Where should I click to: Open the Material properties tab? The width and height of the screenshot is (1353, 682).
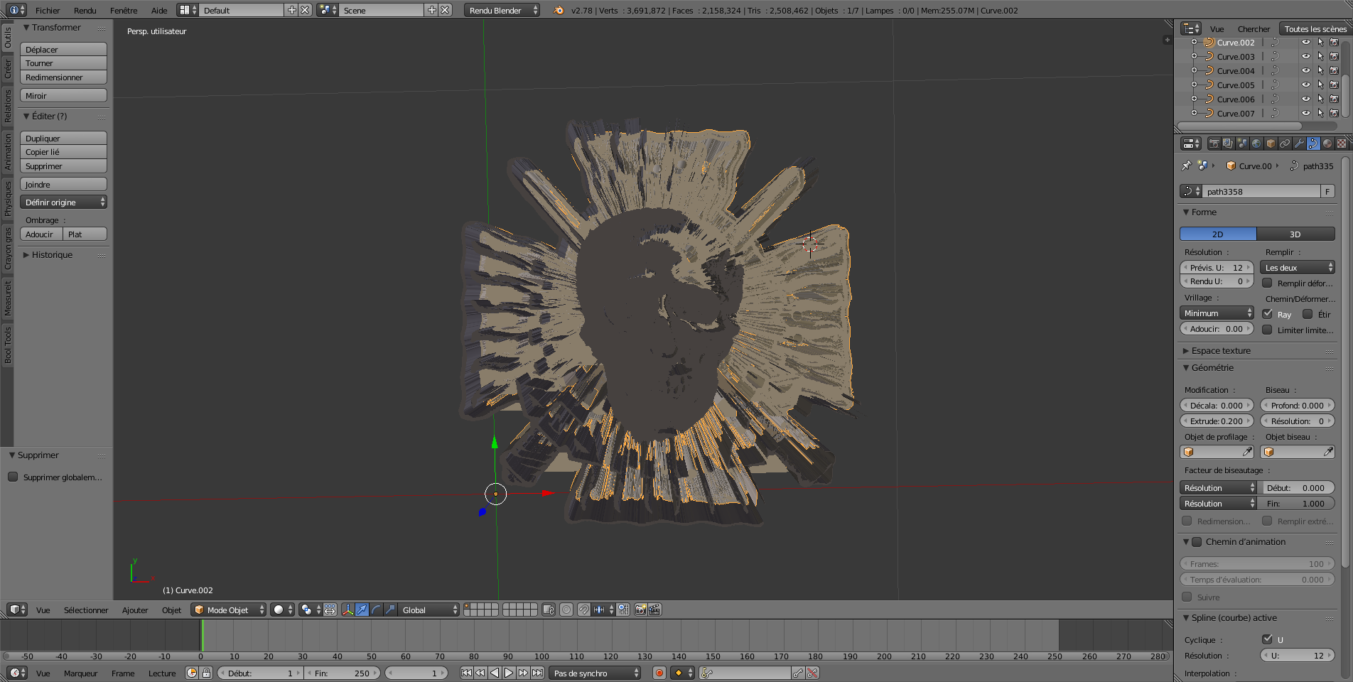tap(1327, 144)
